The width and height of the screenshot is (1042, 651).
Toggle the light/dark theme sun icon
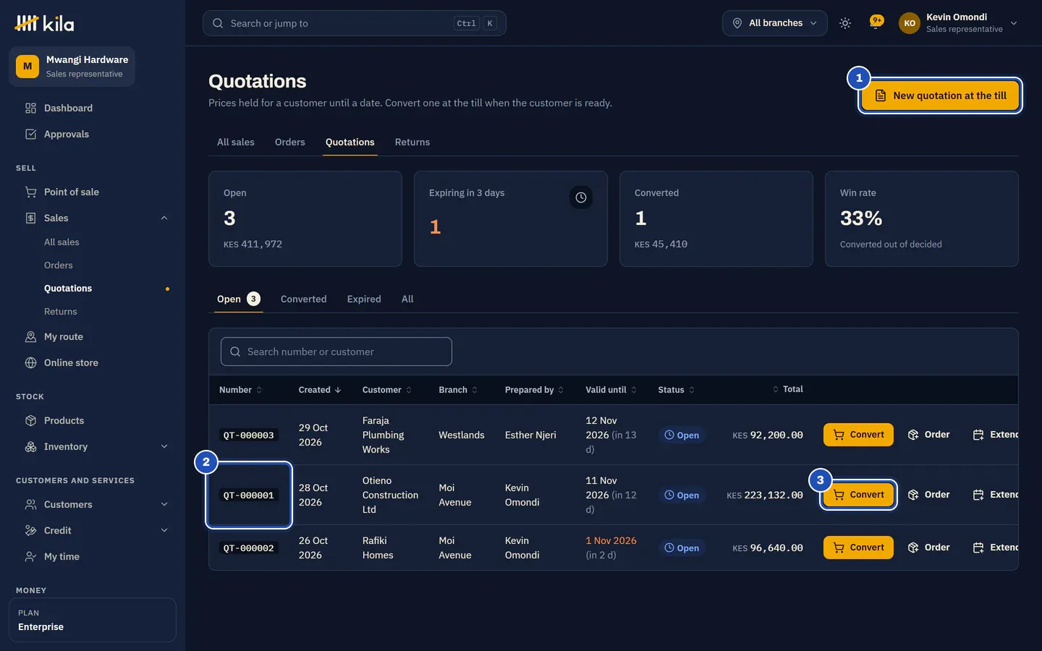click(x=845, y=23)
